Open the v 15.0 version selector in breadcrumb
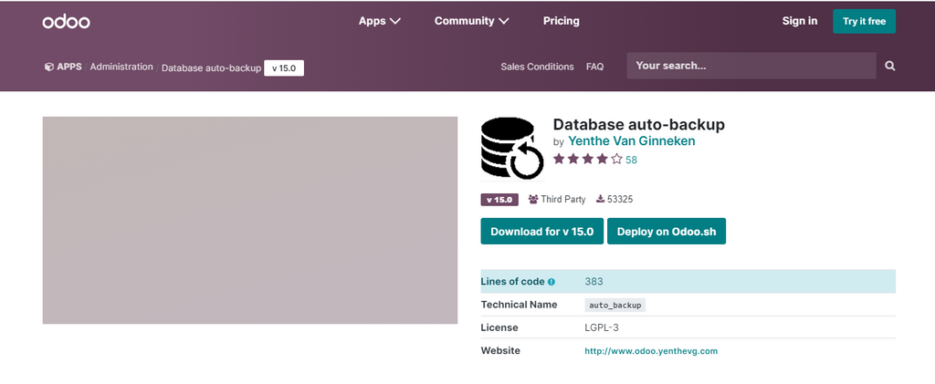The image size is (935, 384). click(284, 67)
